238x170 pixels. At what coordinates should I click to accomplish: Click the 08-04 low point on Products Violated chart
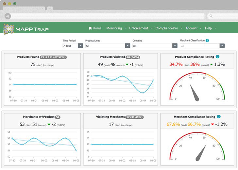(143, 93)
